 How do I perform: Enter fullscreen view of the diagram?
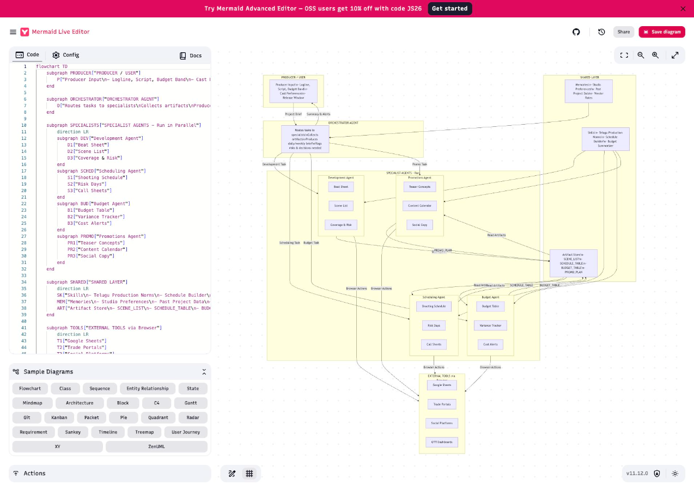pyautogui.click(x=624, y=55)
